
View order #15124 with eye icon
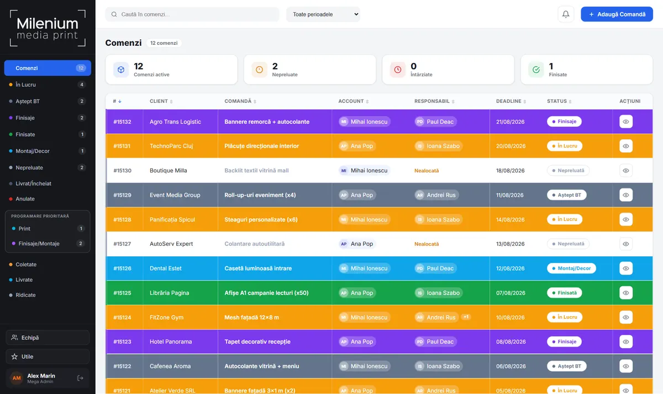pyautogui.click(x=626, y=317)
